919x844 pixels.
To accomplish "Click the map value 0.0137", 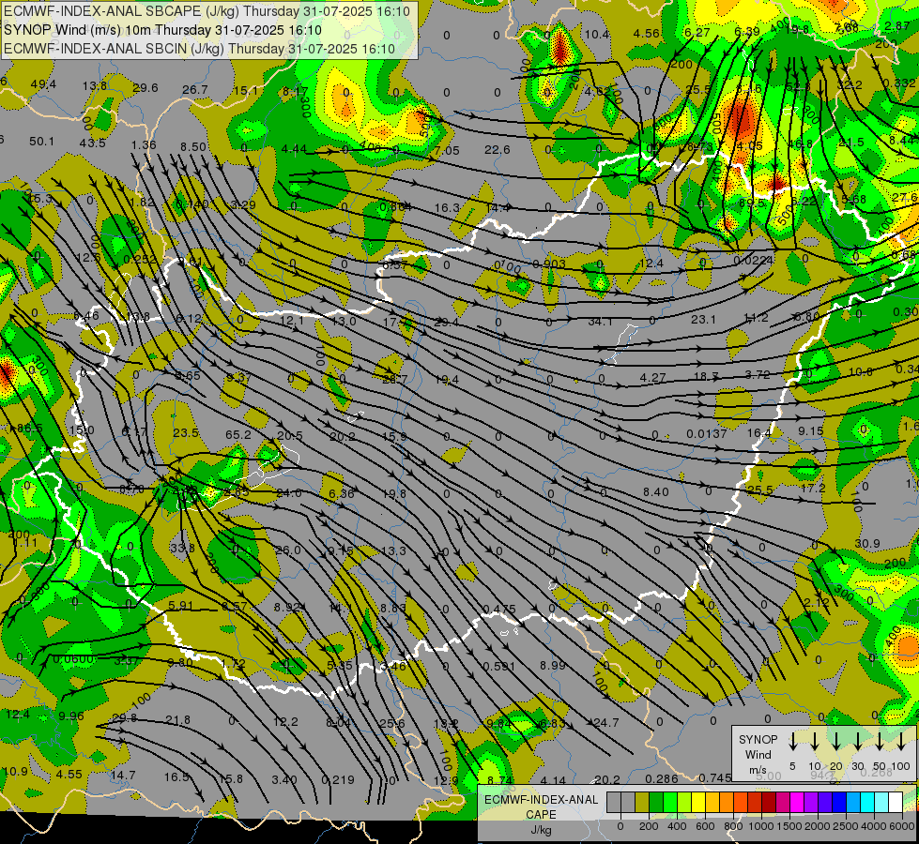I will pyautogui.click(x=707, y=433).
